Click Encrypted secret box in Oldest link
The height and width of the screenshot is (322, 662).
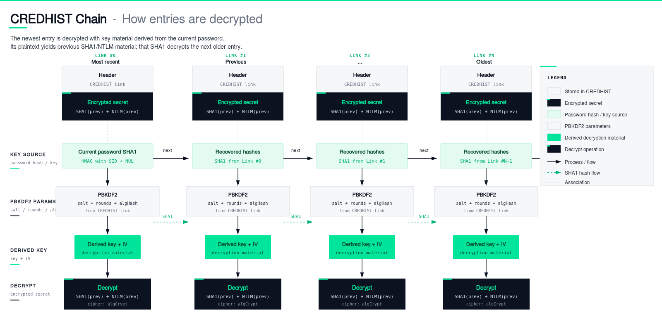click(x=486, y=107)
